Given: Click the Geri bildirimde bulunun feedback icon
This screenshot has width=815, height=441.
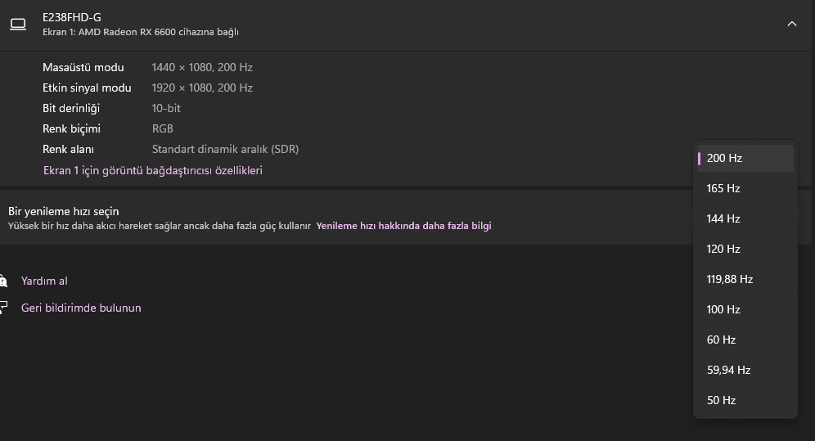Looking at the screenshot, I should point(3,308).
